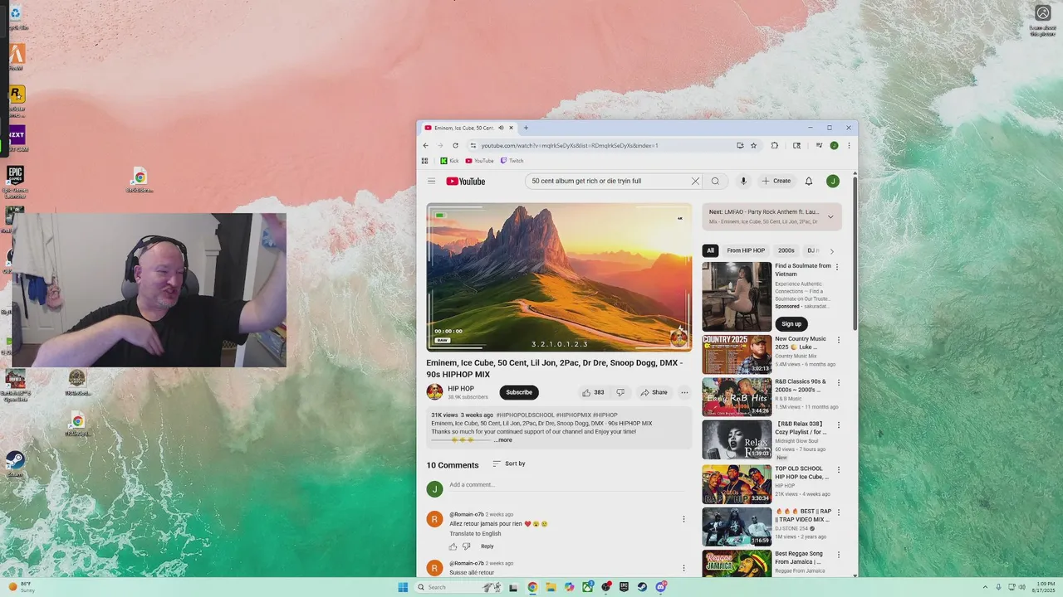Open File Explorer from taskbar
The width and height of the screenshot is (1063, 597).
pyautogui.click(x=551, y=587)
